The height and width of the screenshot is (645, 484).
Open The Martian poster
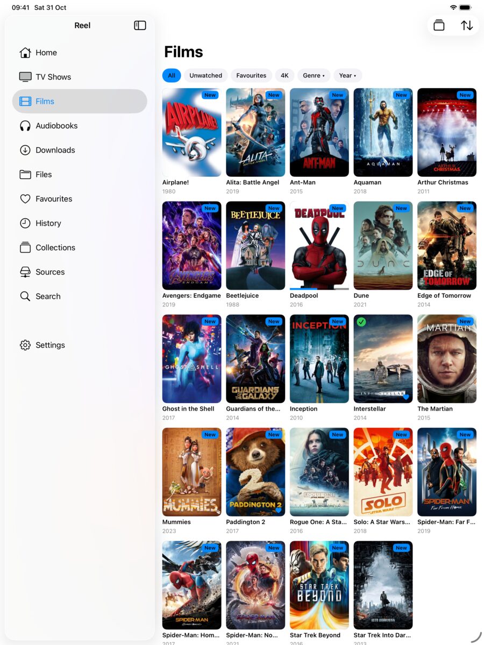tap(447, 359)
